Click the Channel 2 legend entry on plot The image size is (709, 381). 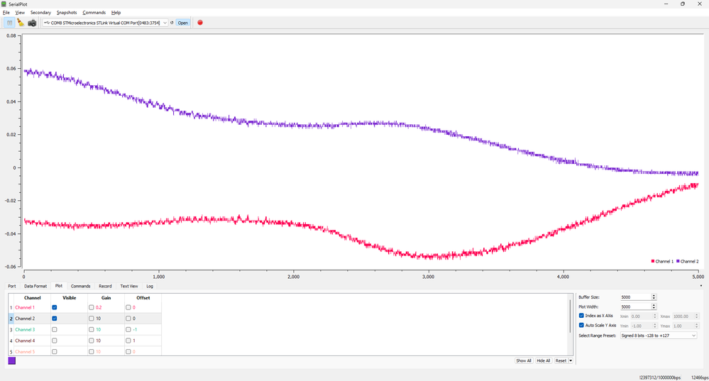pos(687,261)
